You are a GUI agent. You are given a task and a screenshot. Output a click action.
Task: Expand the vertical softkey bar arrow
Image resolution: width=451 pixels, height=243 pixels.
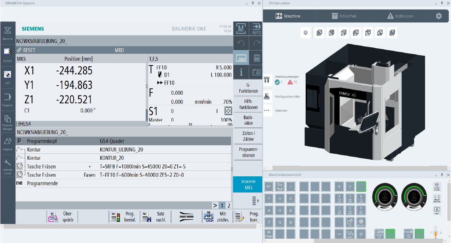click(x=256, y=202)
